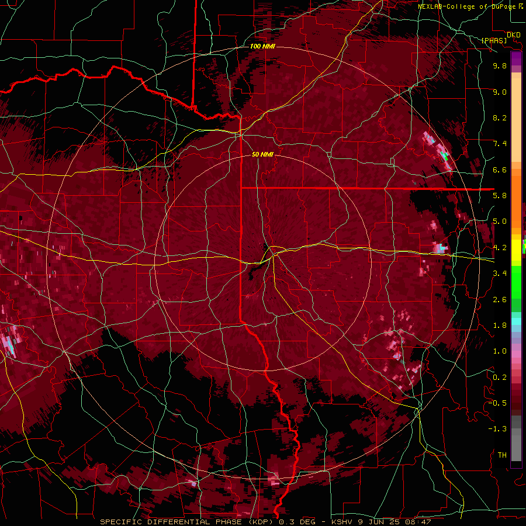Click the TH threshold label

coord(502,455)
